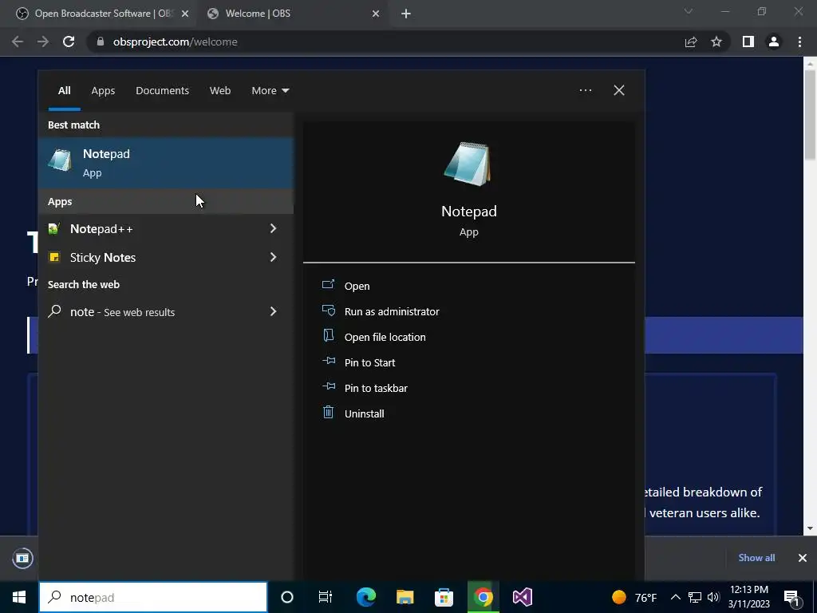This screenshot has height=613, width=817.
Task: Click the magnifier icon beside 'note' web result
Action: 54,311
